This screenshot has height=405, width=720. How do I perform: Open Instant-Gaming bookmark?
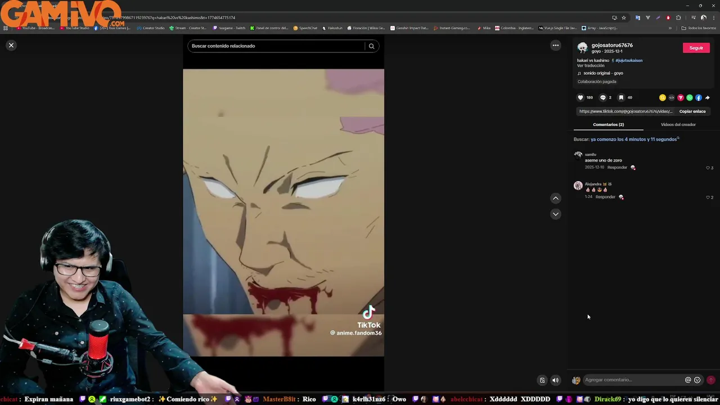pos(452,28)
